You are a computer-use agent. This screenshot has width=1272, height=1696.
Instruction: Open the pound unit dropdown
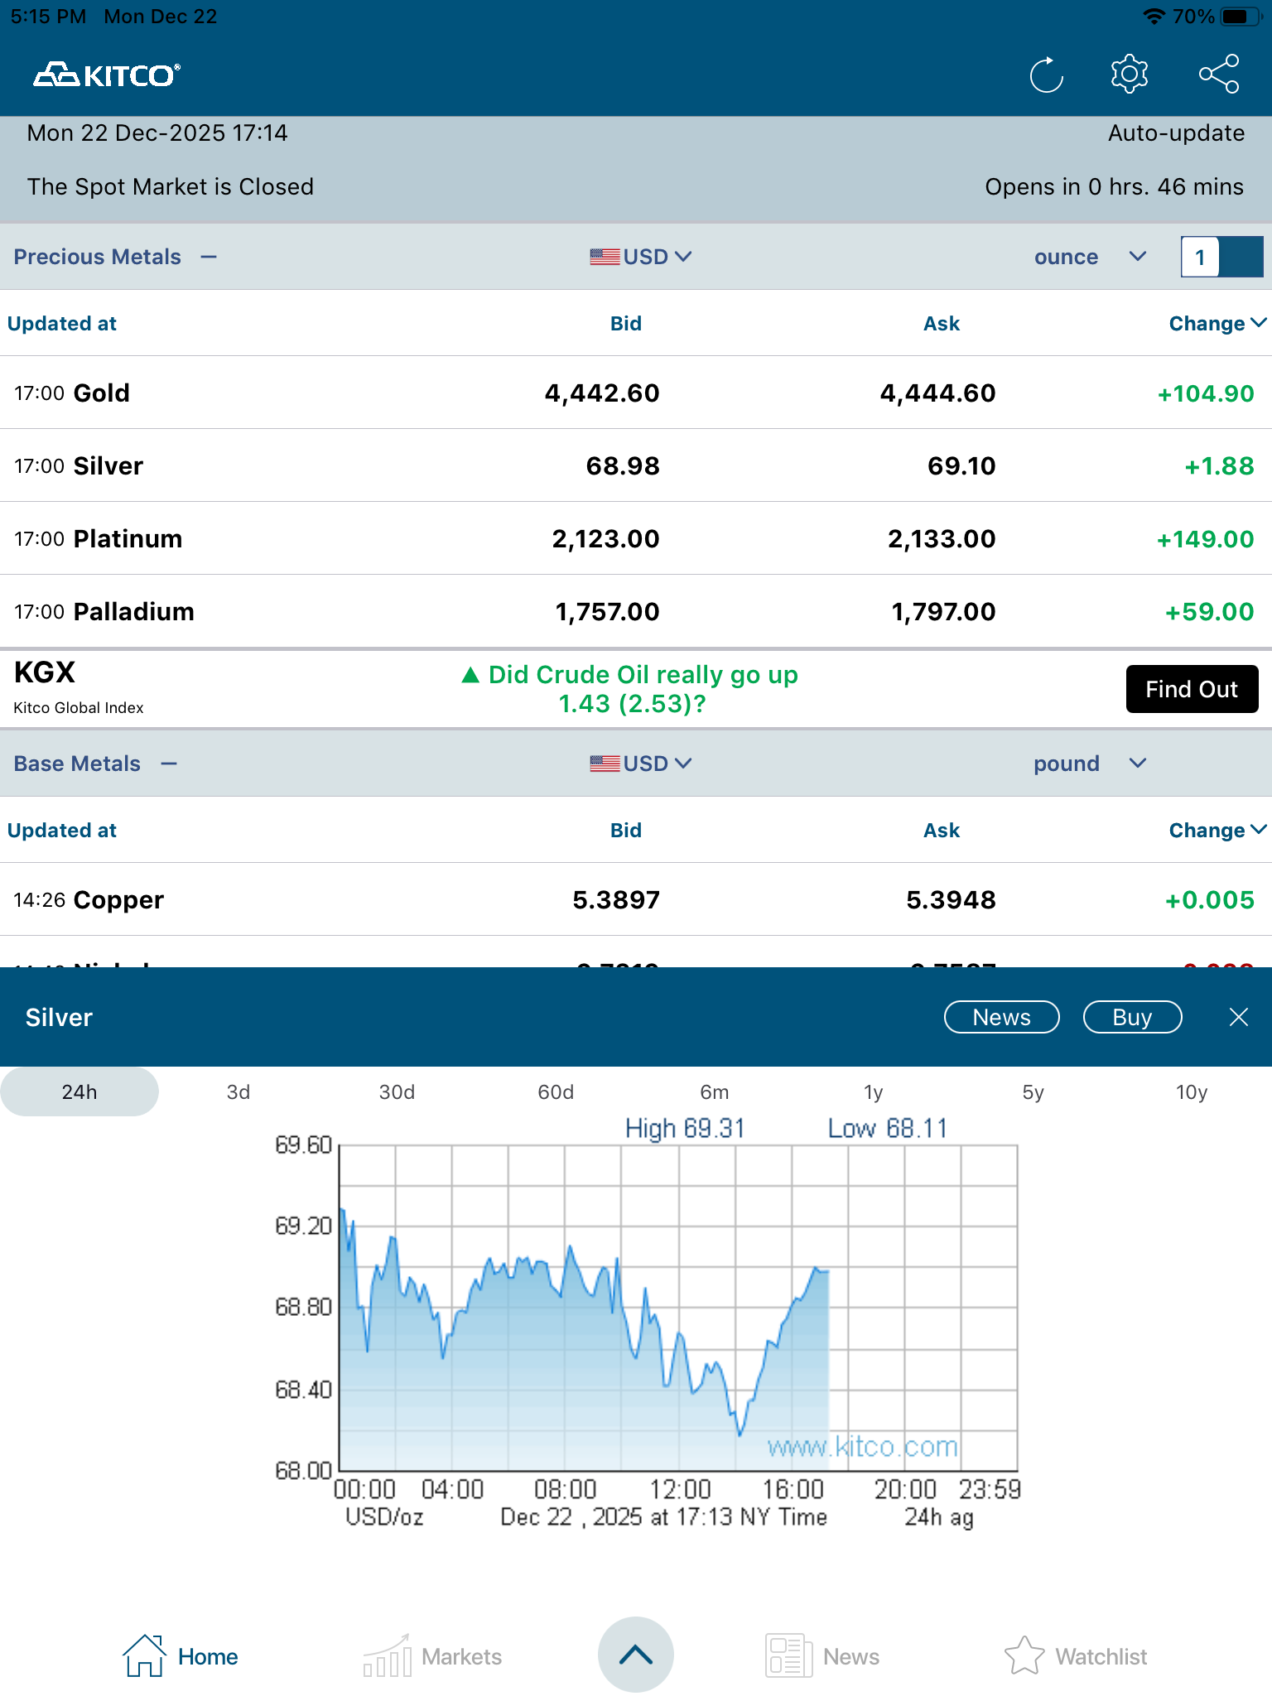click(x=1090, y=764)
